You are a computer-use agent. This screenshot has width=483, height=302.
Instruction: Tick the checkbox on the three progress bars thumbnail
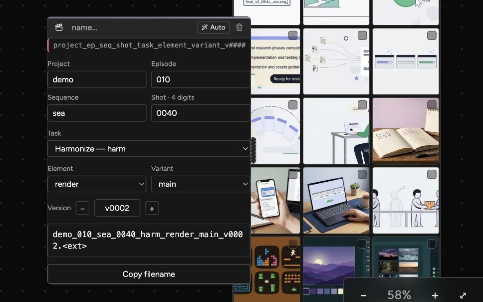pos(432,35)
